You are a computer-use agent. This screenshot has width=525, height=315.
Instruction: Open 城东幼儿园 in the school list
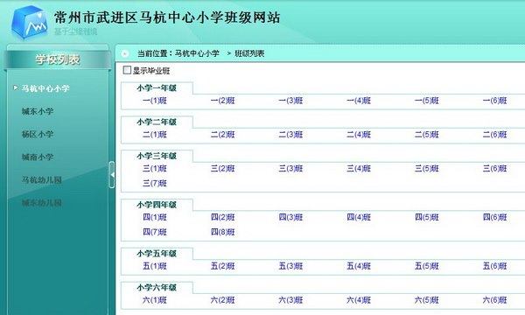41,202
